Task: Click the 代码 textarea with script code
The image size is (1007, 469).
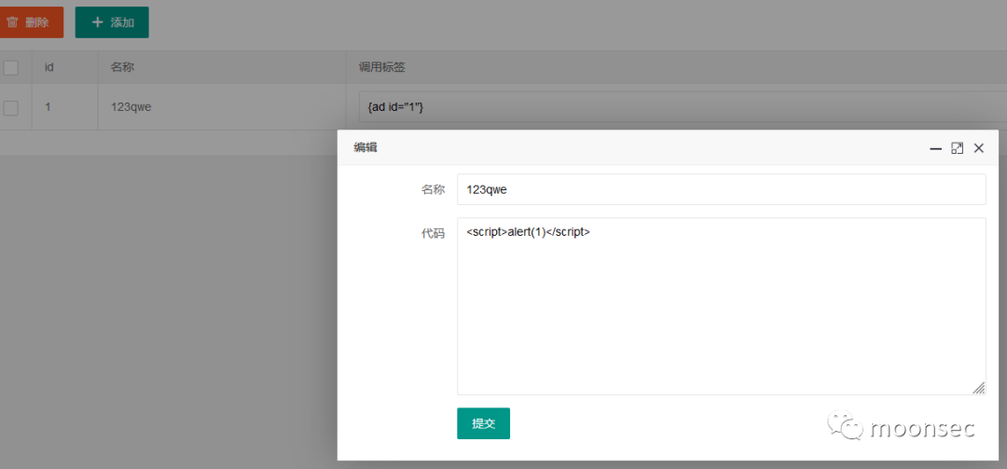Action: point(721,307)
